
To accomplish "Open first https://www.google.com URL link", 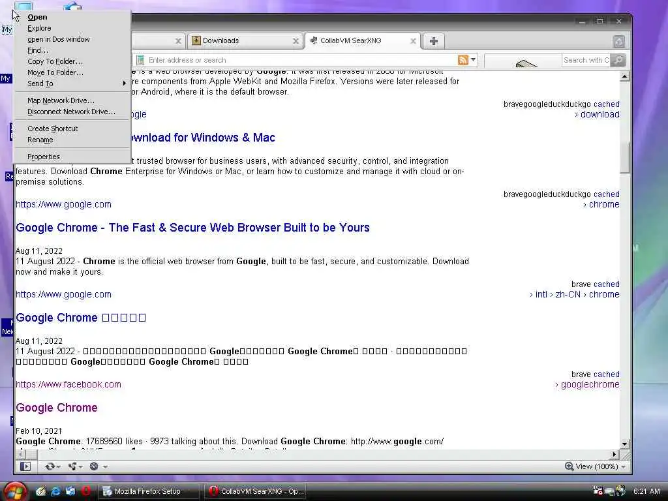I will coord(63,204).
